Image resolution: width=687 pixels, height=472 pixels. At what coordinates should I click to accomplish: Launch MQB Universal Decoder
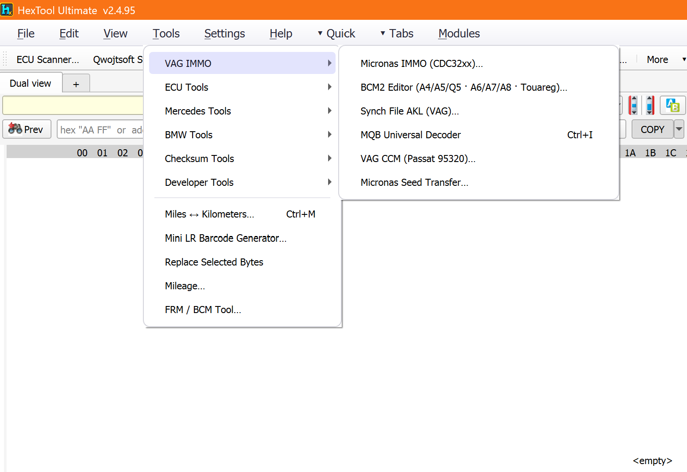point(479,134)
